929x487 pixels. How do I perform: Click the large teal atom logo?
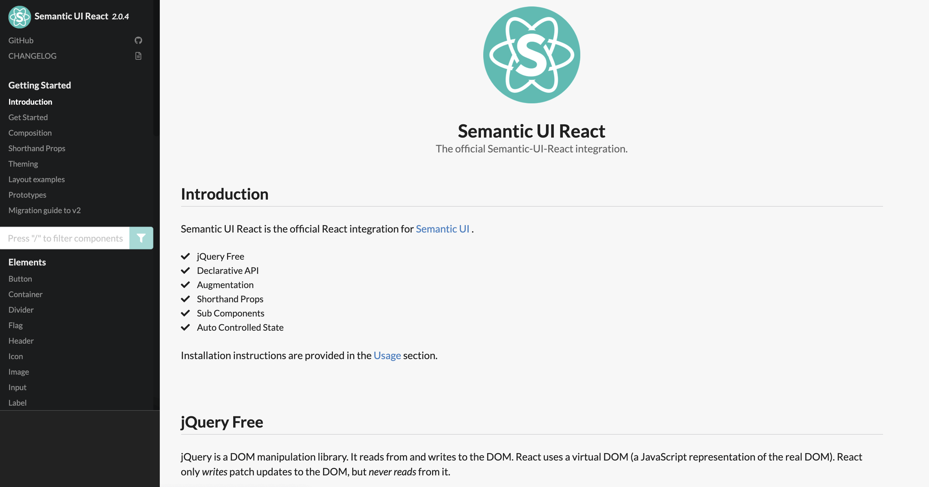(x=531, y=55)
